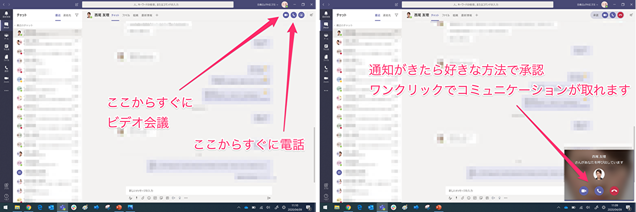Open PowerPoint from right screenshot taskbar
Image resolution: width=636 pixels, height=212 pixels.
438,207
